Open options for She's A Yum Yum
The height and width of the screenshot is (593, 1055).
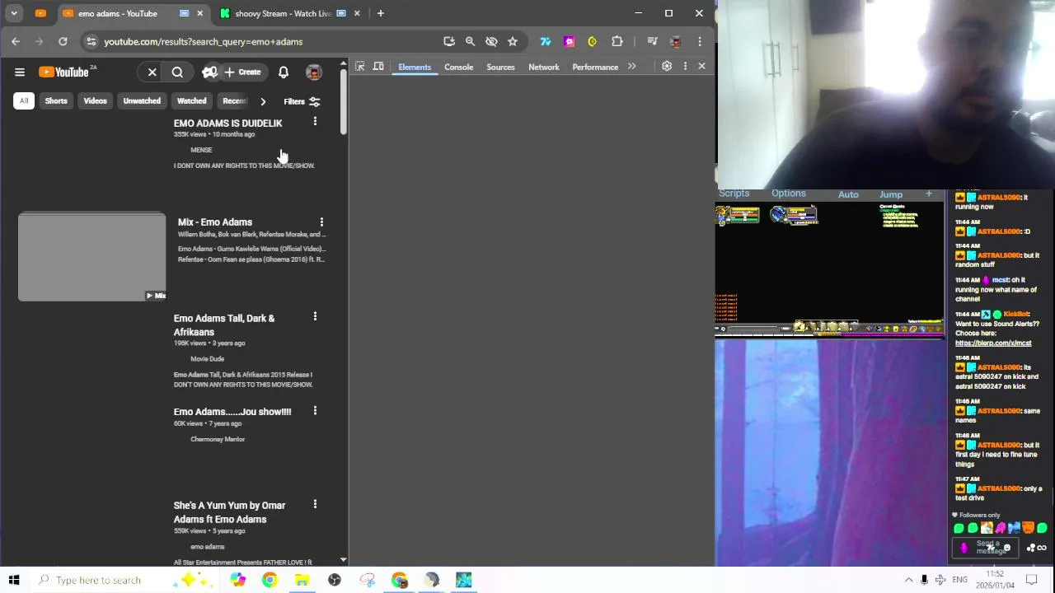click(315, 504)
